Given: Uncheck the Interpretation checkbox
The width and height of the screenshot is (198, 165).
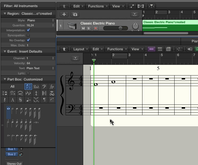Looking at the screenshot, I should point(28,30).
